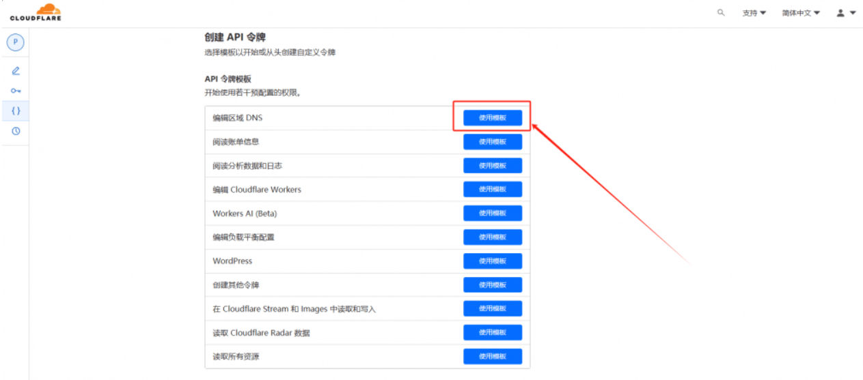Open the 支持 support dropdown
Screen dimensions: 863x380
[754, 13]
